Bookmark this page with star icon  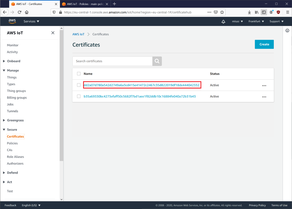[222, 12]
